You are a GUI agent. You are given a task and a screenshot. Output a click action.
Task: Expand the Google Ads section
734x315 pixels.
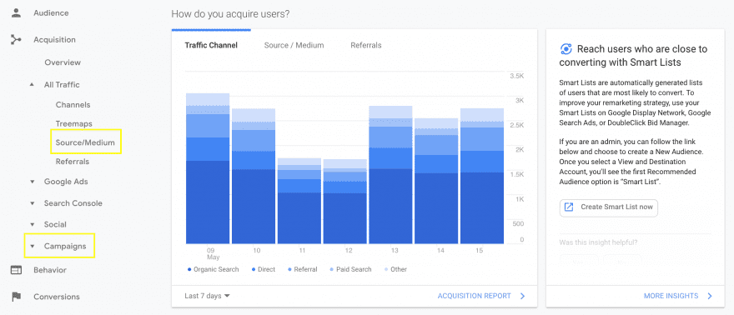33,182
